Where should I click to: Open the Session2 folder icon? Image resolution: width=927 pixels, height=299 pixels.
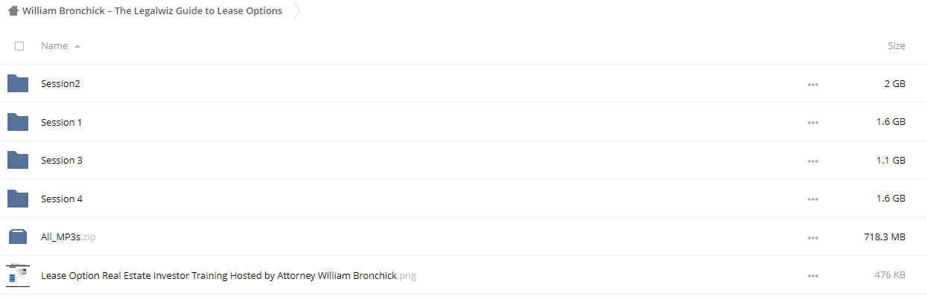pos(18,83)
